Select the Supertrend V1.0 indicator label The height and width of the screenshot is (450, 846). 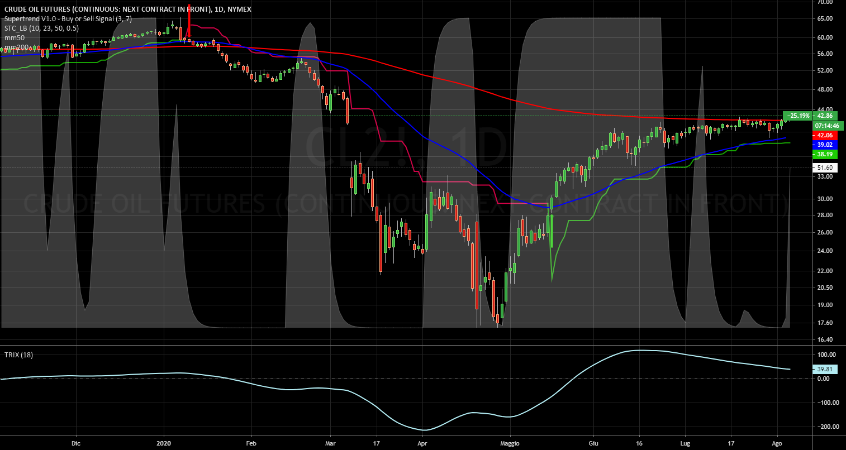pyautogui.click(x=68, y=18)
